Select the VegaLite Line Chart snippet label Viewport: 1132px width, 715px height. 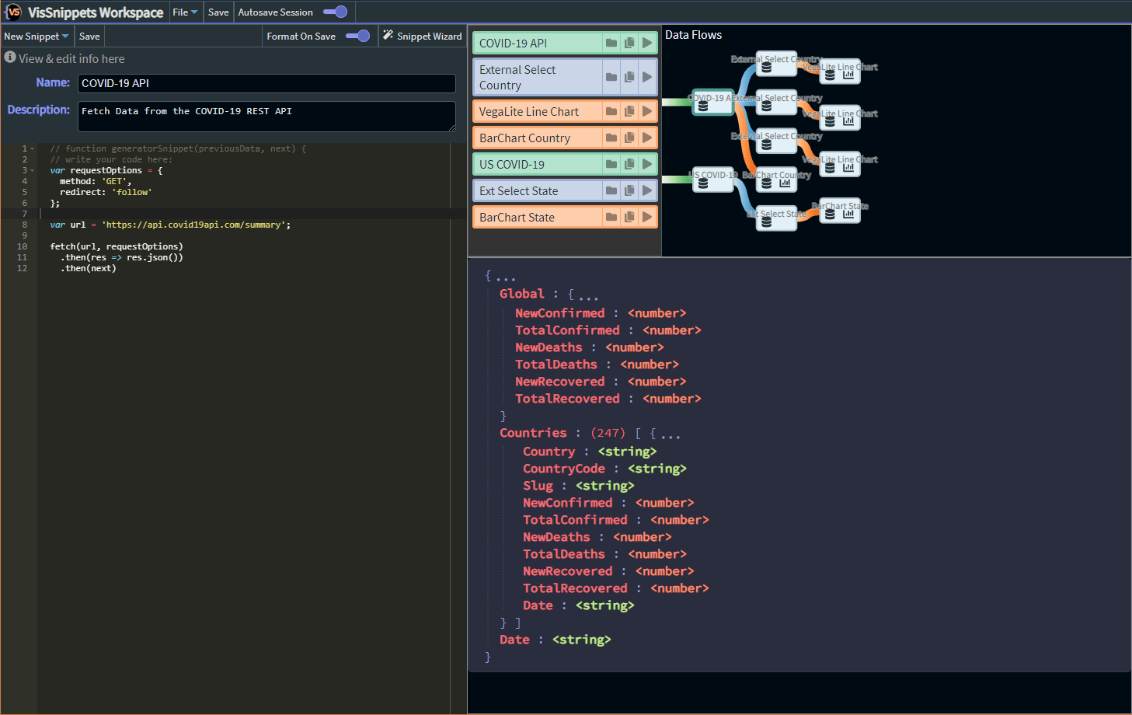click(x=529, y=111)
